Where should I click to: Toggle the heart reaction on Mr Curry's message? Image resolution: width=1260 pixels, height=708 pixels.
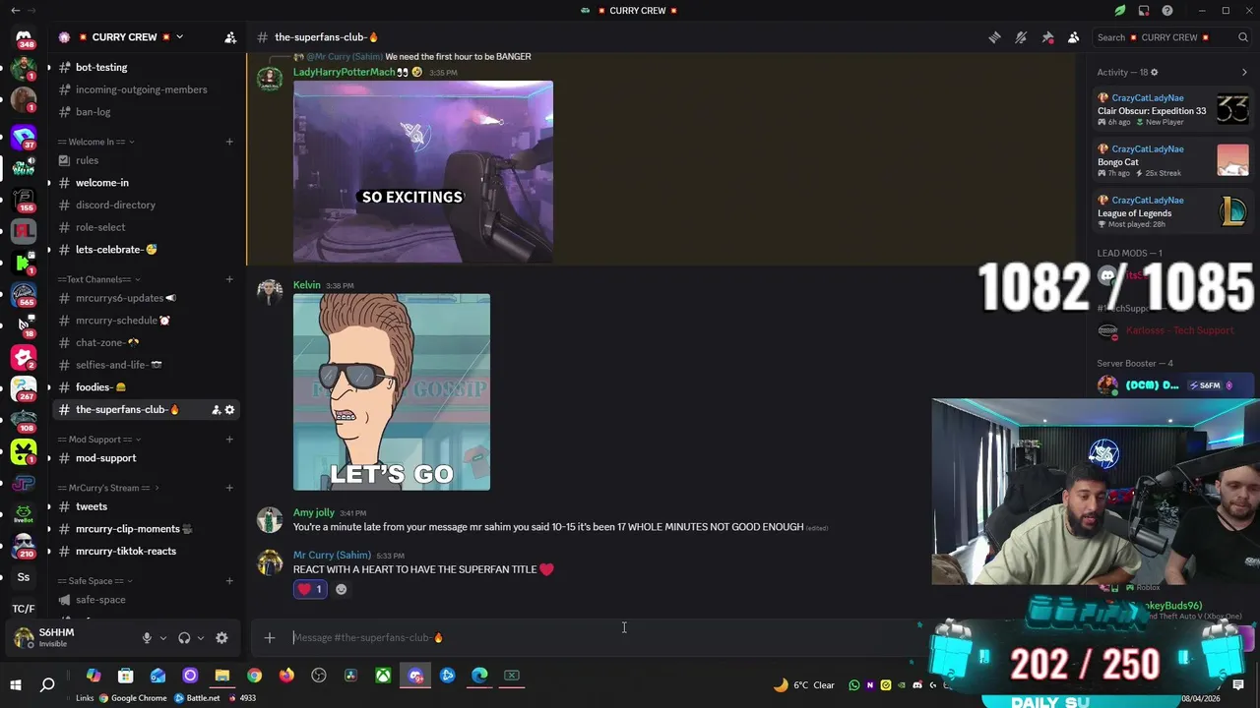(x=310, y=590)
